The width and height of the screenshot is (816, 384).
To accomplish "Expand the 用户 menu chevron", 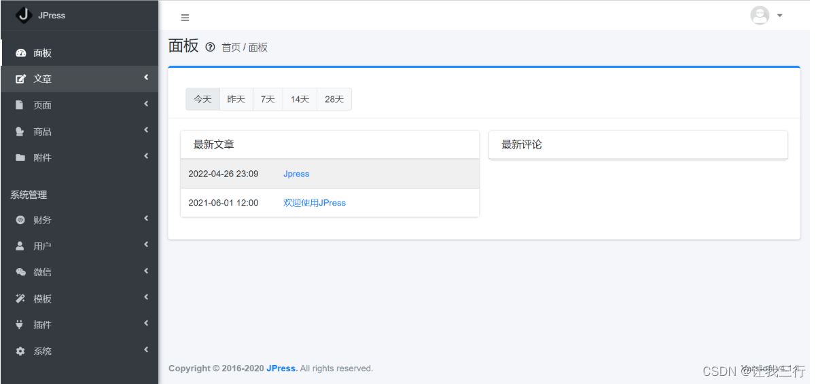I will 146,245.
